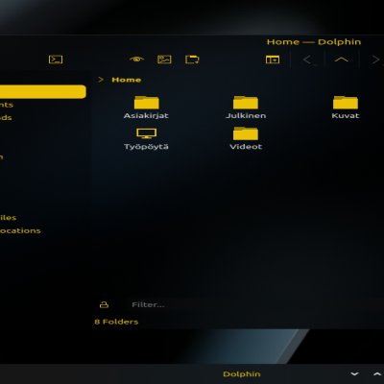
Task: Click the taskbar up chevron
Action: pos(378,373)
